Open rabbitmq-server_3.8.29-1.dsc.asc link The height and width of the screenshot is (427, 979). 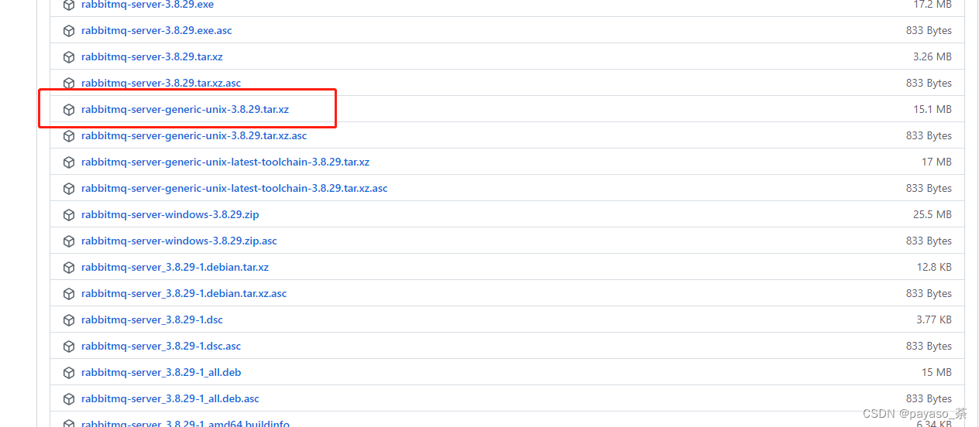pos(161,347)
